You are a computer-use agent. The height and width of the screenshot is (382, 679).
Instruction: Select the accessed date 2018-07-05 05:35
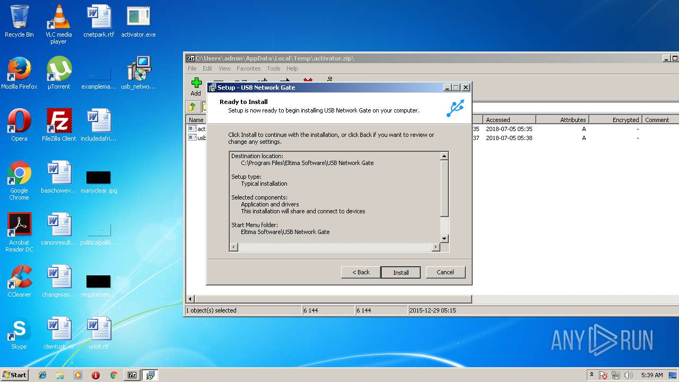(509, 129)
